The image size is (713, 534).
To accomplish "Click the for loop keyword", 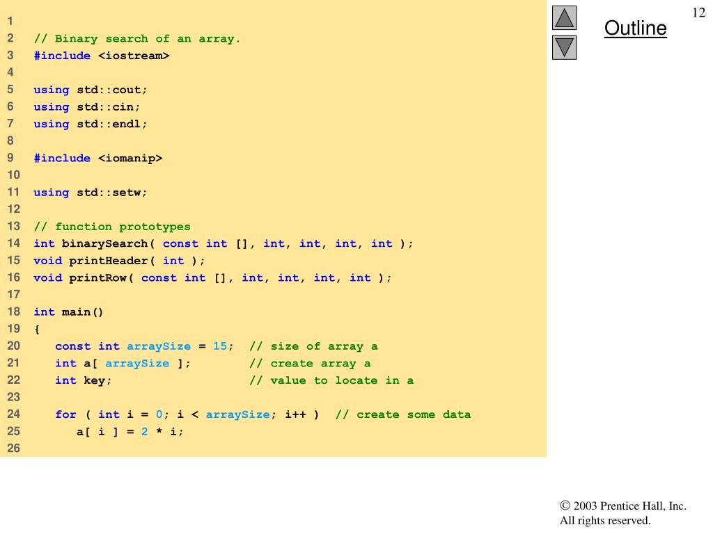I will point(66,414).
